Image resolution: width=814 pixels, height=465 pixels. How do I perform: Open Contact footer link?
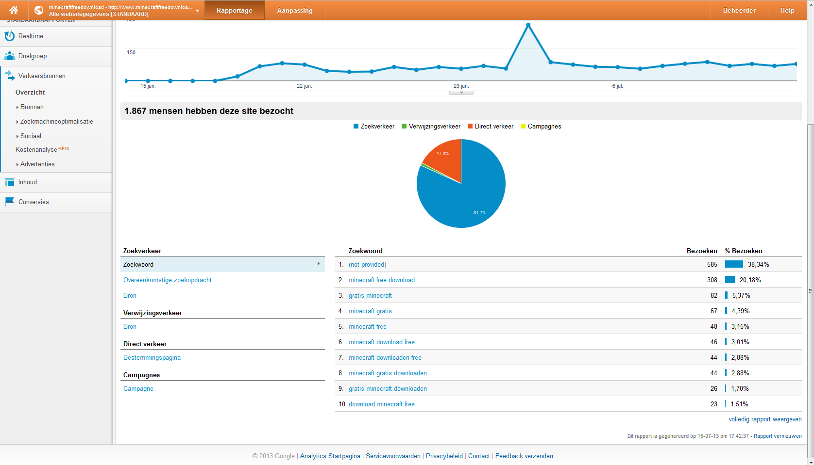pos(479,456)
